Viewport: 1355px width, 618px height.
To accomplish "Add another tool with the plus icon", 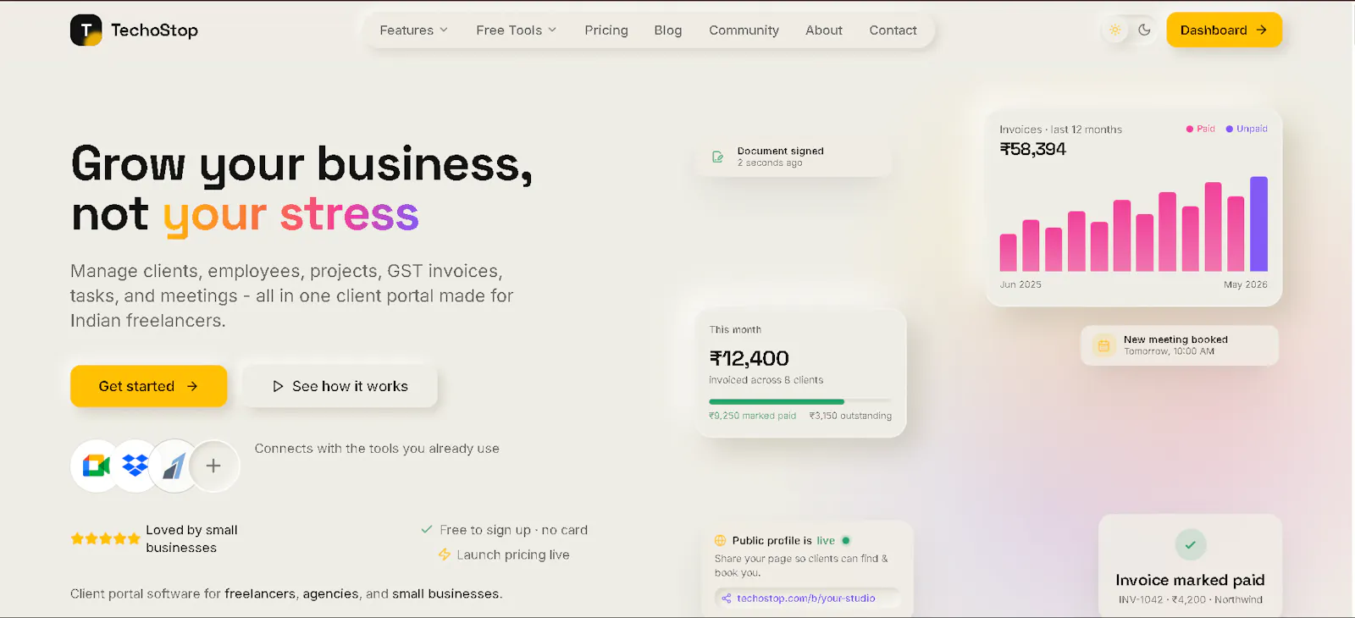I will [213, 466].
